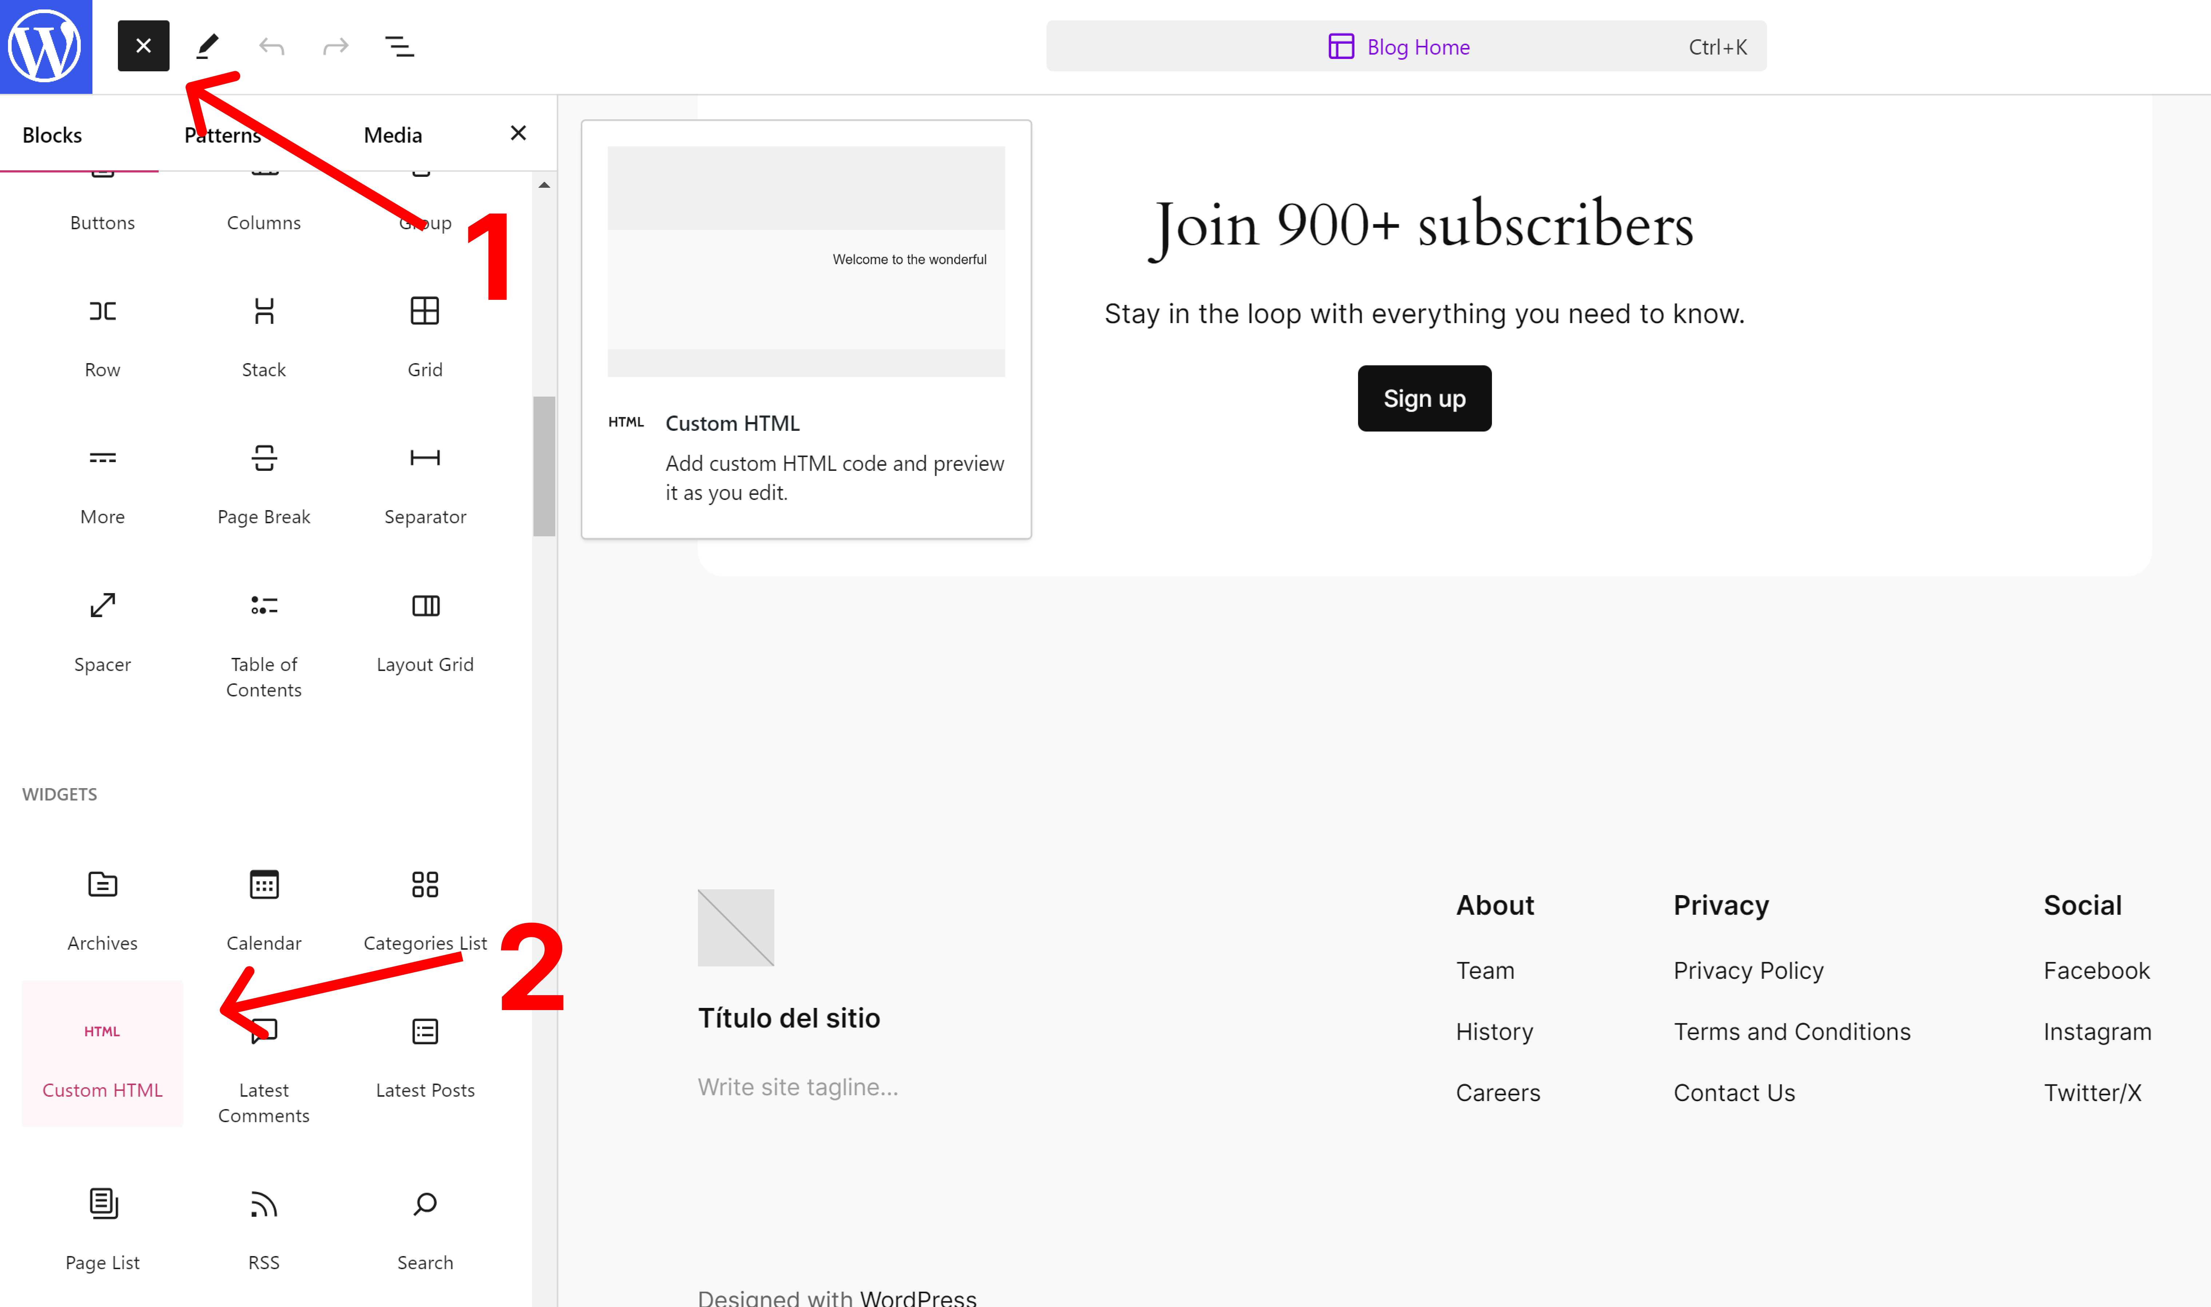Insert the Calendar widget block
The height and width of the screenshot is (1307, 2211).
(x=263, y=907)
